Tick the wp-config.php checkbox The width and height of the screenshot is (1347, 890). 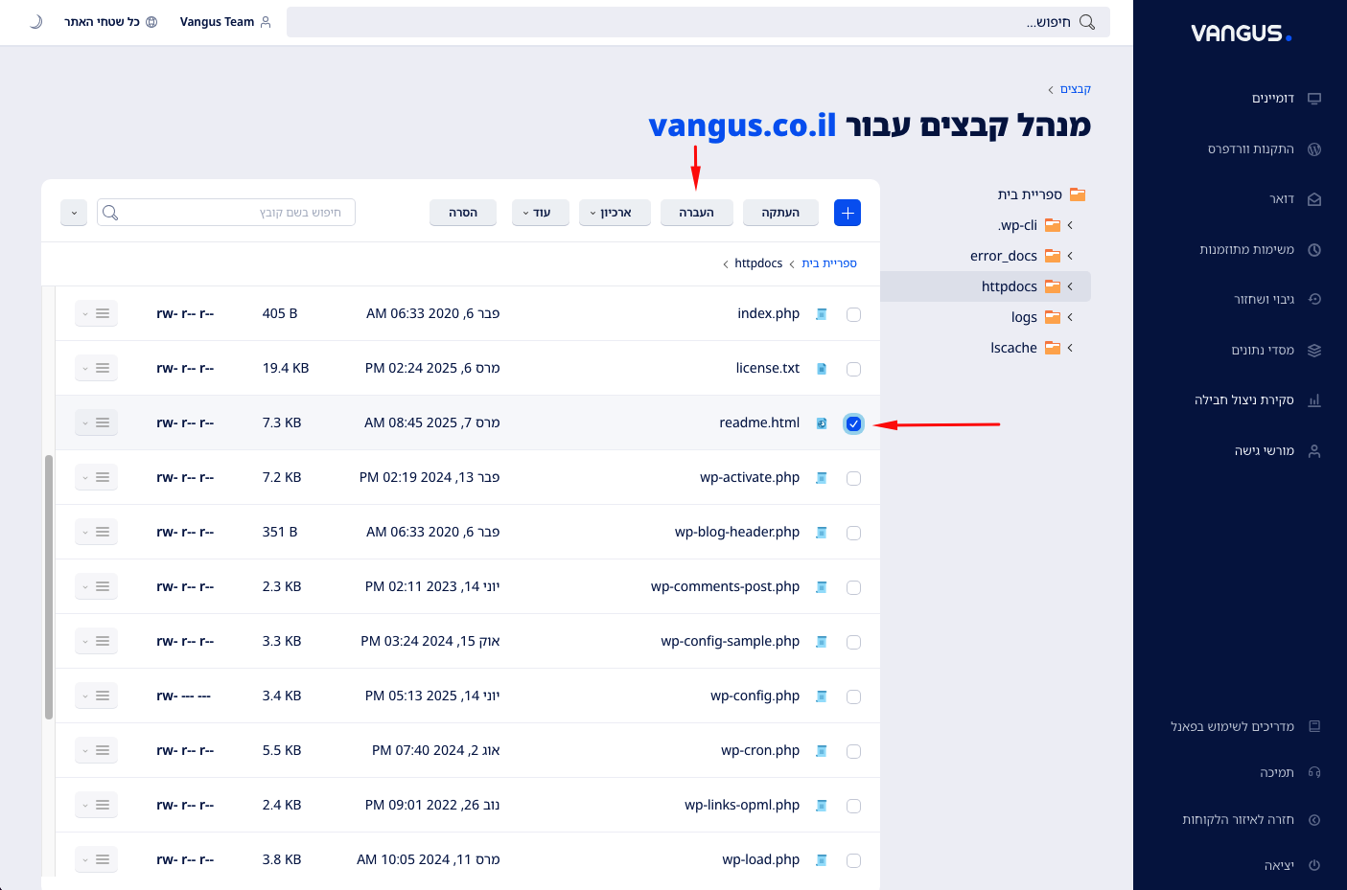point(853,696)
